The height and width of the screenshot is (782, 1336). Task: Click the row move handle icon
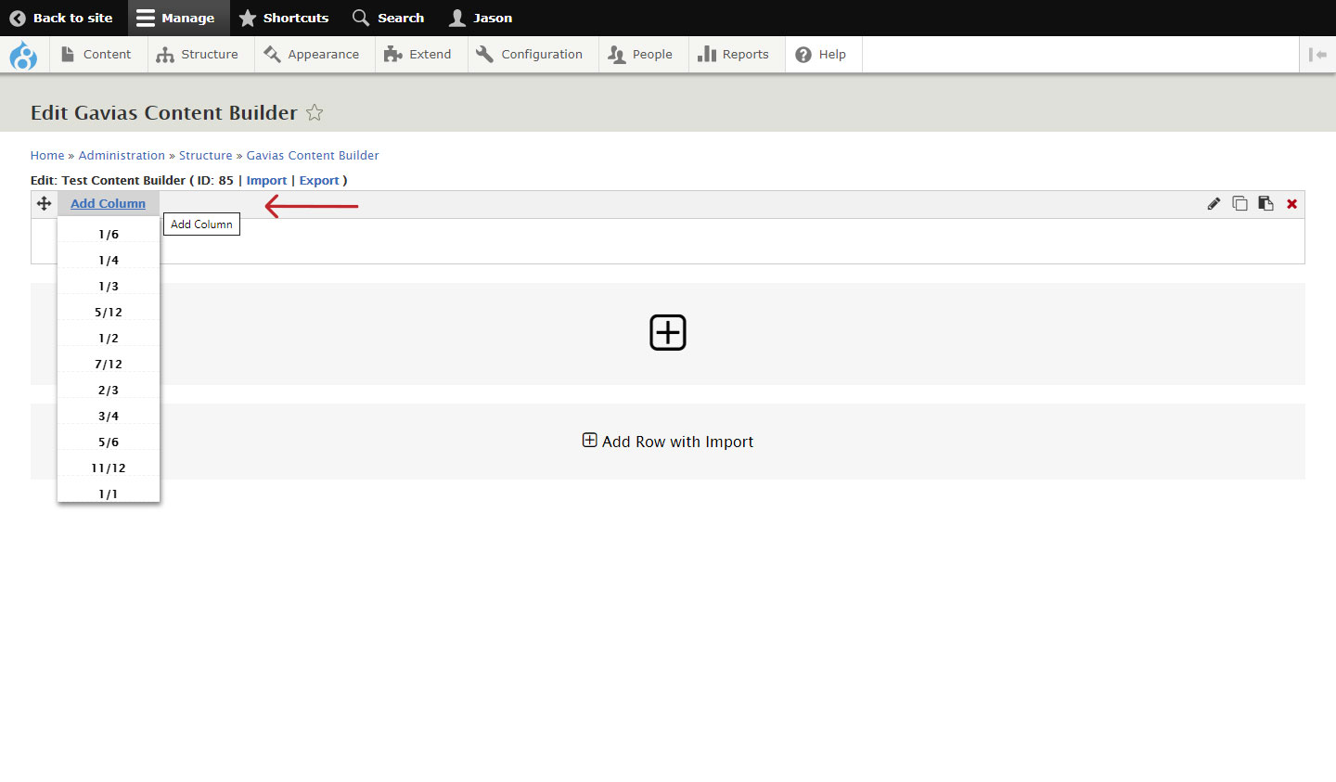click(x=44, y=203)
